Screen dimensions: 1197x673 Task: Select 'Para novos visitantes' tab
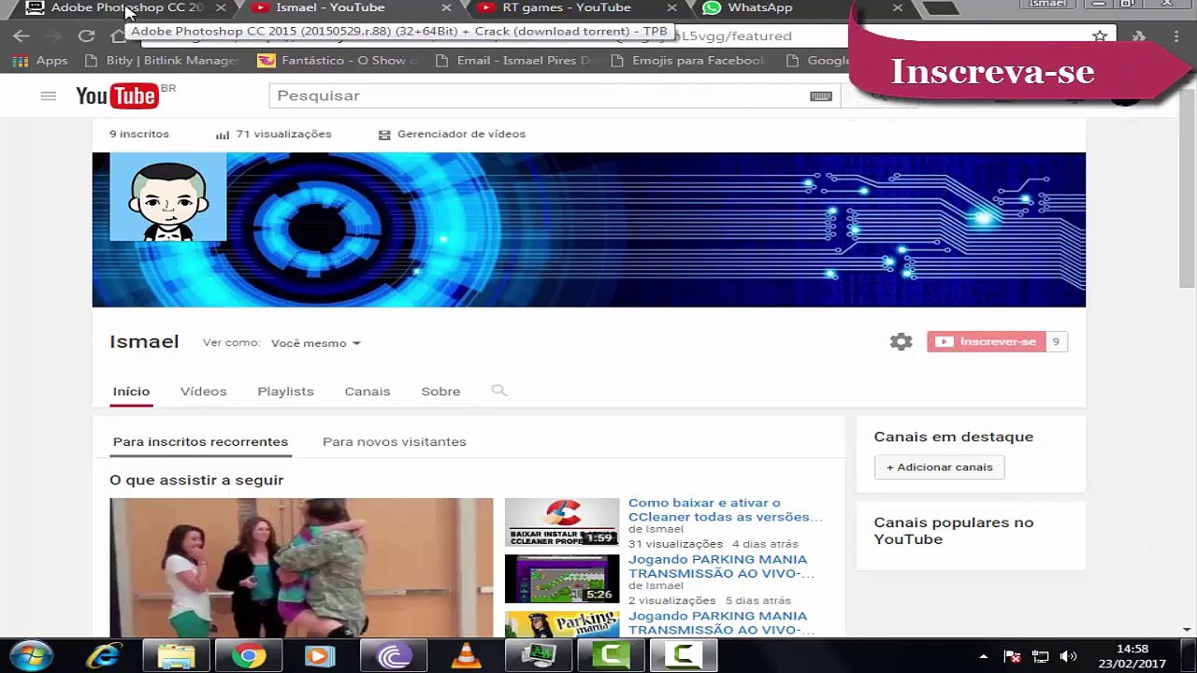394,441
